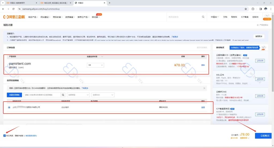Open the Chrome three-dot menu
This screenshot has height=148, width=274.
271,9
